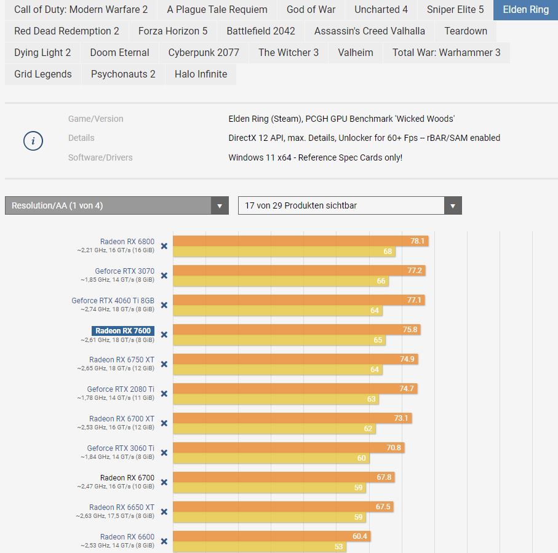Image resolution: width=558 pixels, height=553 pixels.
Task: Switch to Cyberpunk 2077 tab
Action: tap(204, 53)
